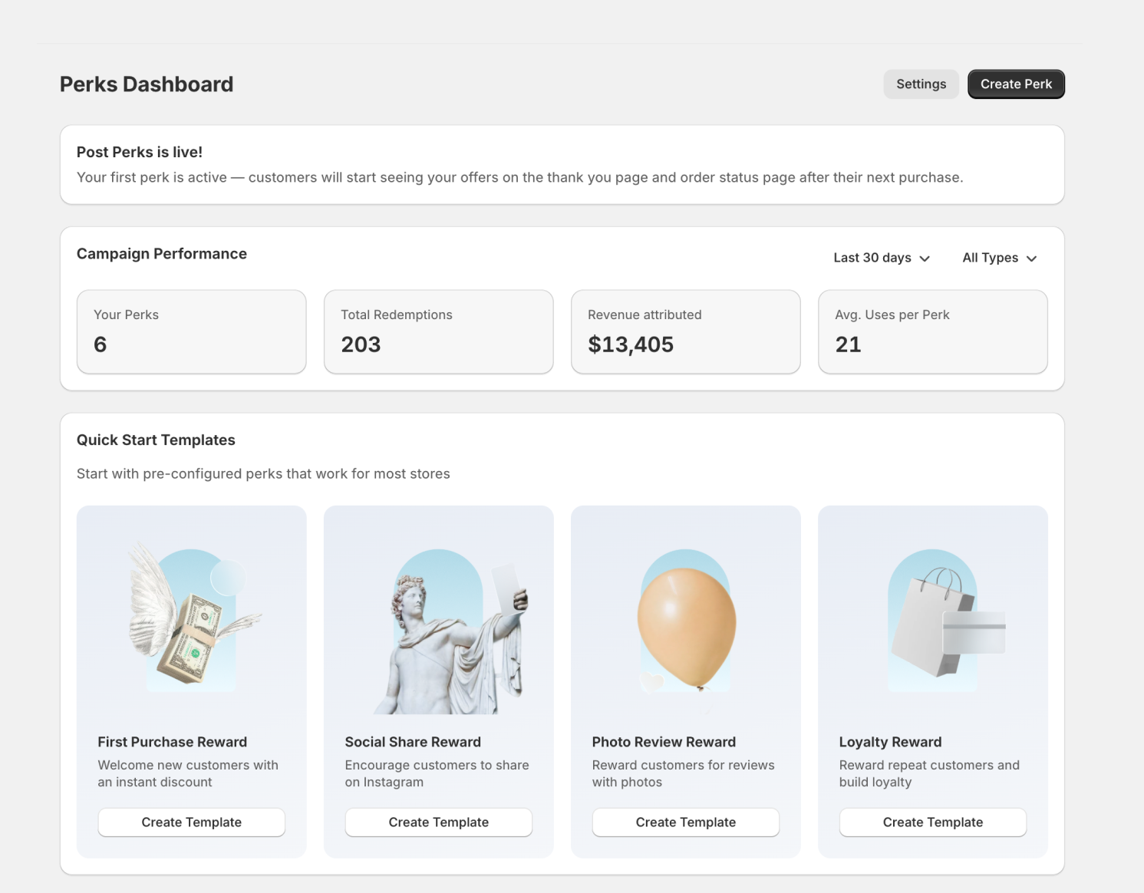Click the Social Share Reward title
The width and height of the screenshot is (1144, 893).
[x=413, y=742]
